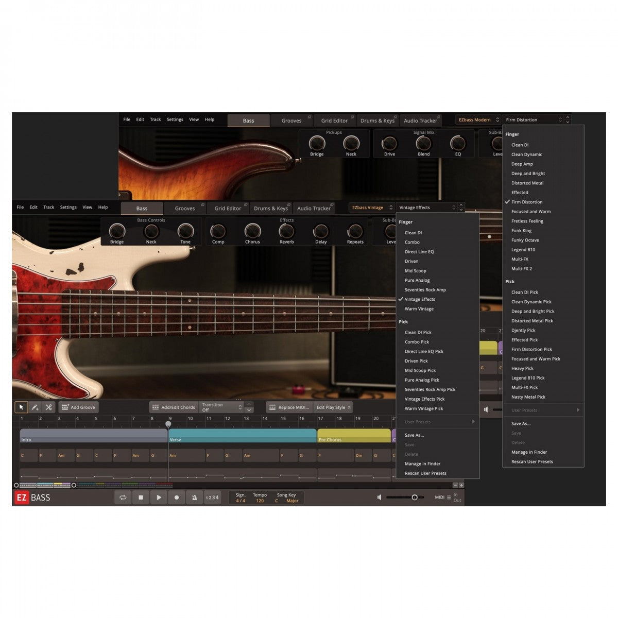The height and width of the screenshot is (618, 618).
Task: Click Save As in front preset menu
Action: (x=437, y=435)
